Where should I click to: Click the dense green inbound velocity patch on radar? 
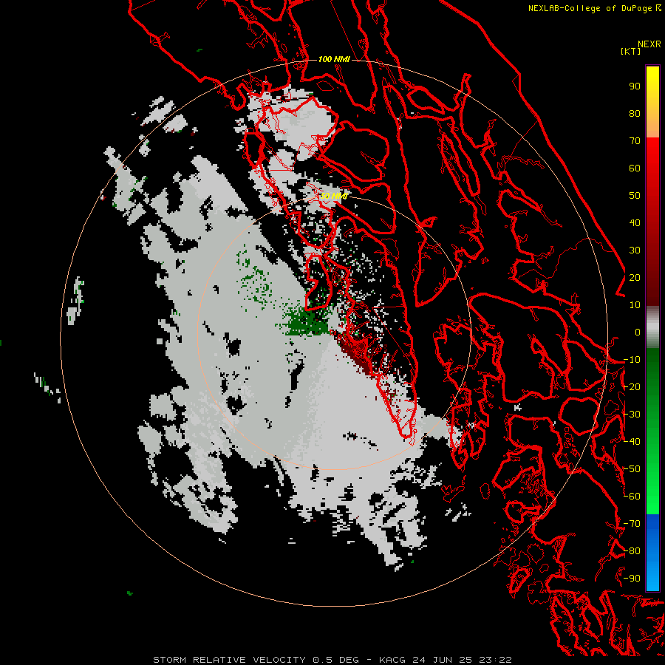(x=309, y=322)
